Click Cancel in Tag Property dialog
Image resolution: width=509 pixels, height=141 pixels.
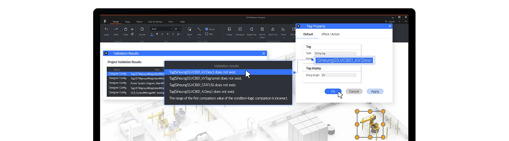pyautogui.click(x=354, y=92)
